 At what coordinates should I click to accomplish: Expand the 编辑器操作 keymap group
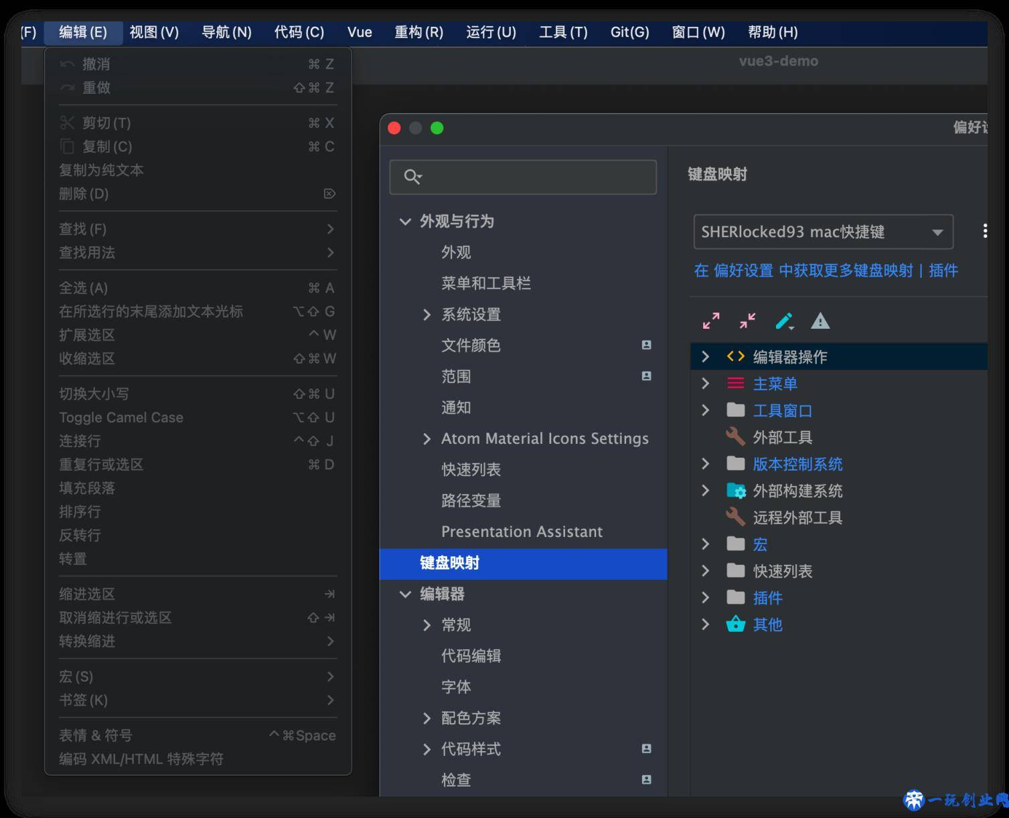click(x=705, y=356)
